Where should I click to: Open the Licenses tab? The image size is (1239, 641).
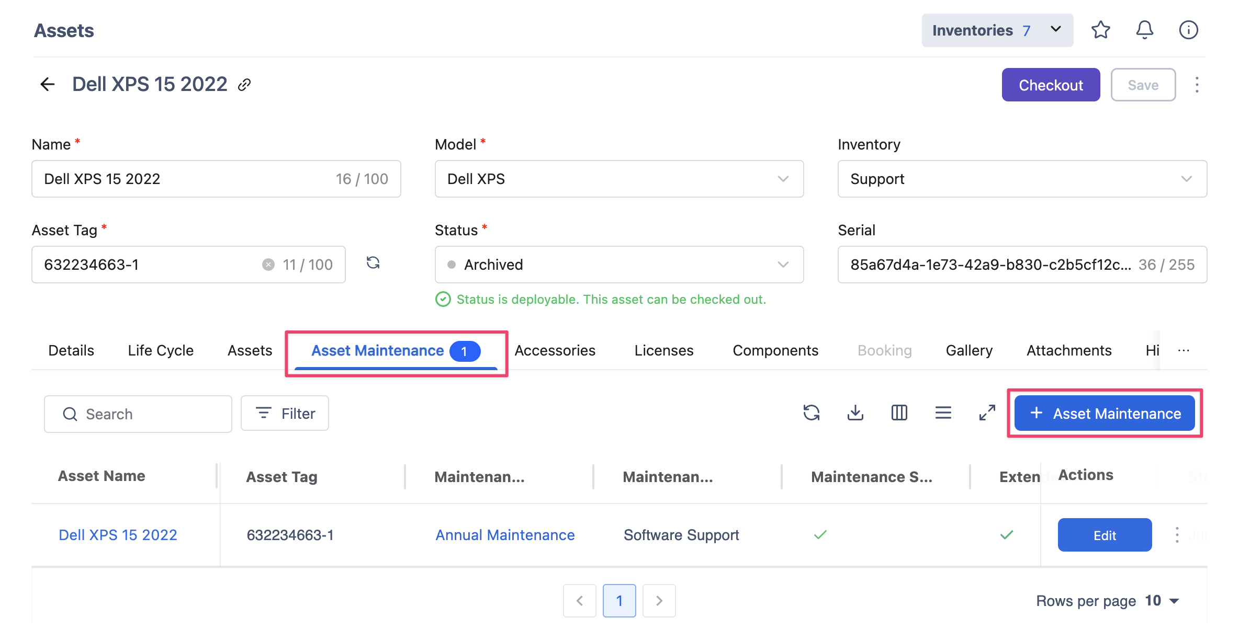[x=664, y=350]
